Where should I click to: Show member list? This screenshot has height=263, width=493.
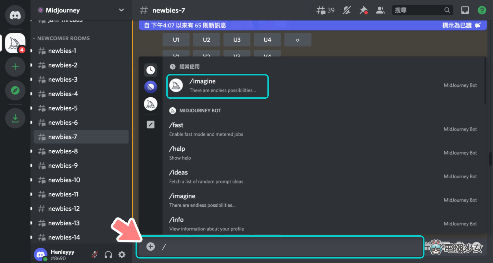tap(380, 10)
